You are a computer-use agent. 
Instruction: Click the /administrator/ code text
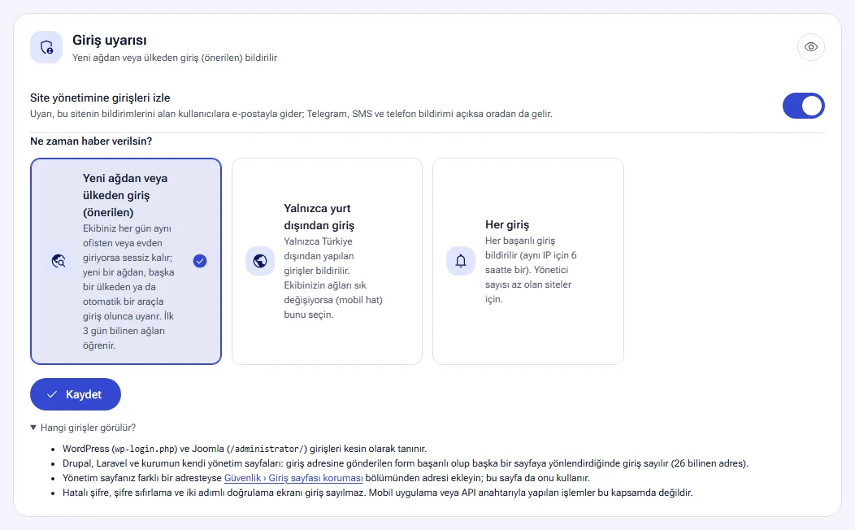pos(267,450)
